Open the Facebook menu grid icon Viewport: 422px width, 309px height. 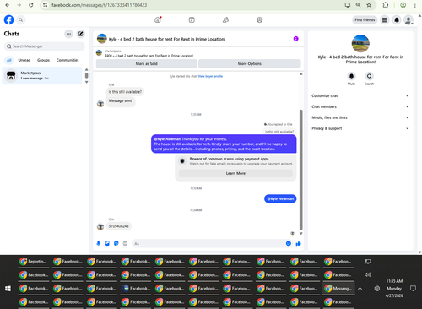tap(385, 20)
